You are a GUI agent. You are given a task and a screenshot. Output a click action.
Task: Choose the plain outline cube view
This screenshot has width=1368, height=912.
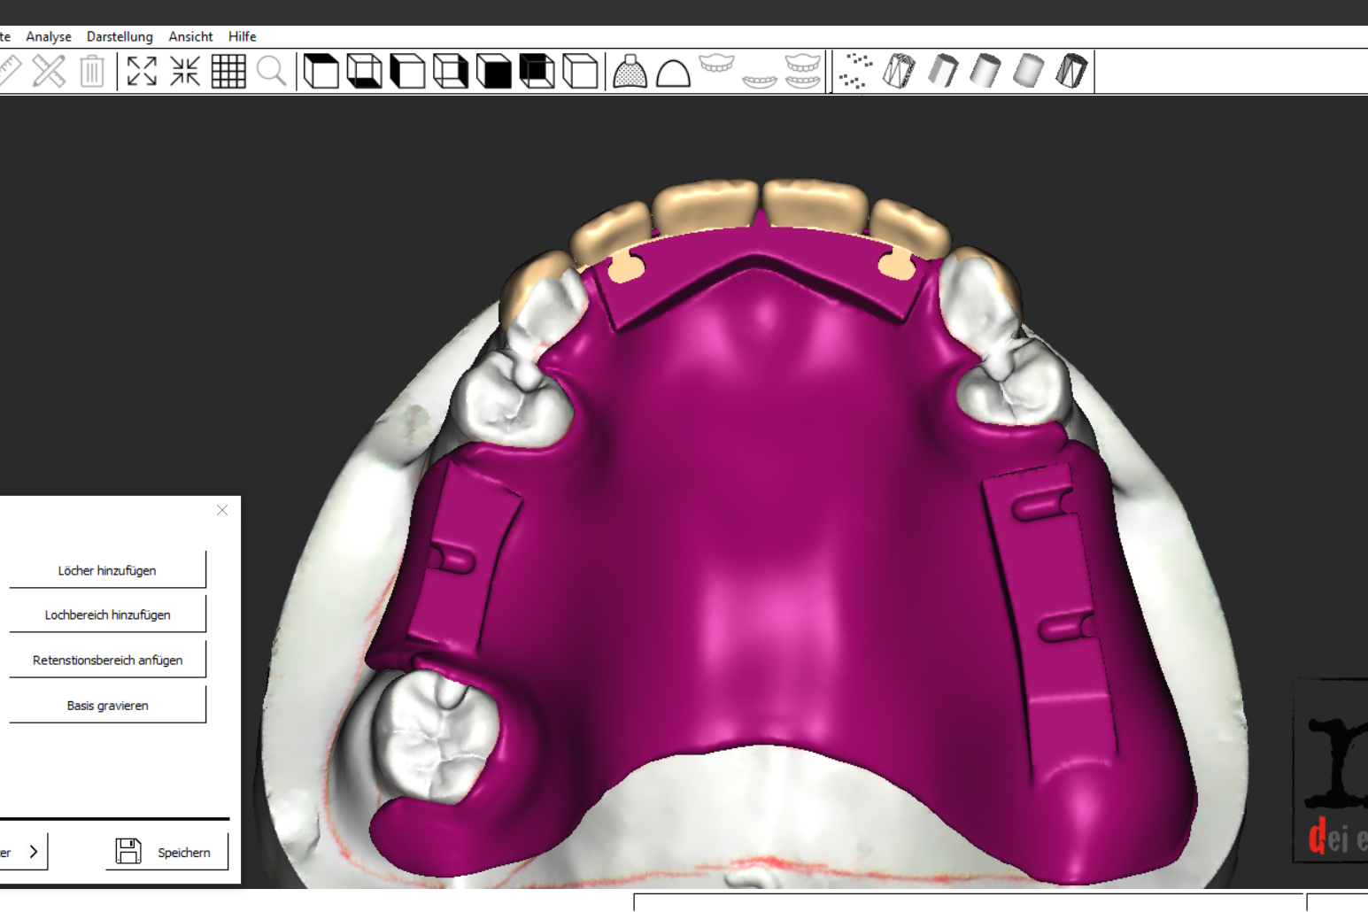[x=581, y=71]
